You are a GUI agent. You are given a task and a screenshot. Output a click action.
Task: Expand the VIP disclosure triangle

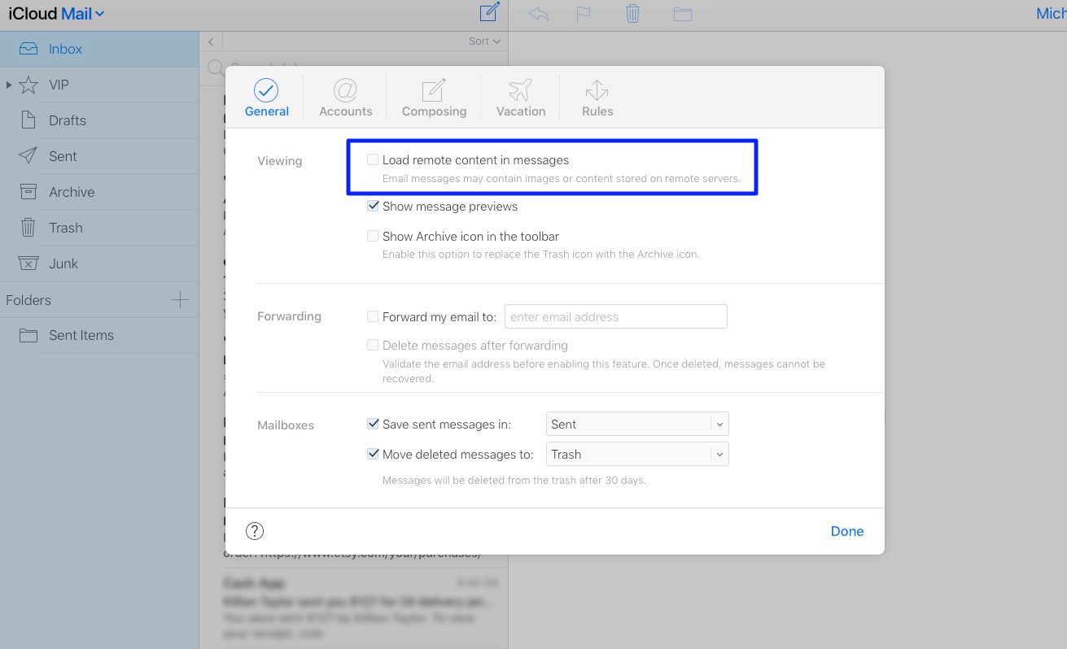click(9, 85)
